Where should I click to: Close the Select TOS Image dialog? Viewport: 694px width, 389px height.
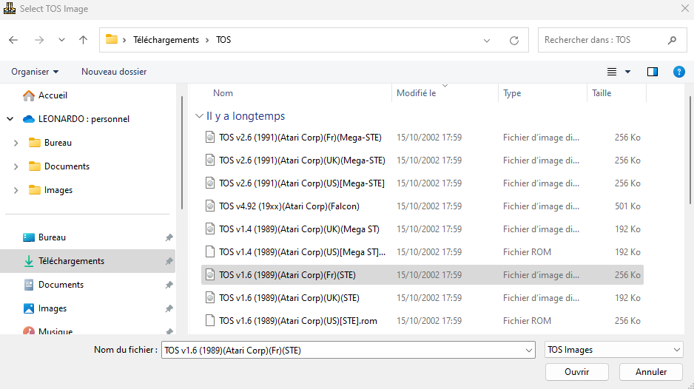[684, 8]
